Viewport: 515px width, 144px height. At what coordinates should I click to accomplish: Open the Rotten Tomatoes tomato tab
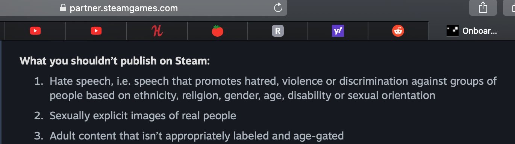[x=217, y=31]
